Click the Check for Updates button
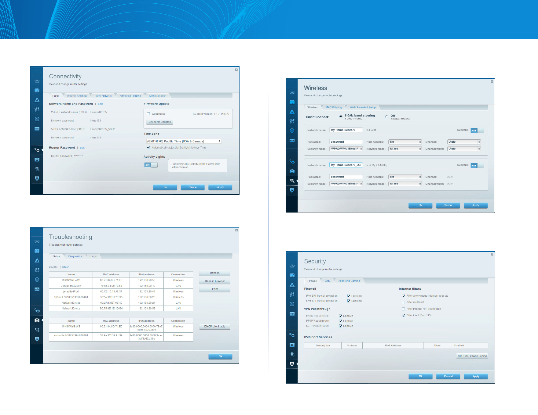538x415 pixels. pyautogui.click(x=160, y=122)
